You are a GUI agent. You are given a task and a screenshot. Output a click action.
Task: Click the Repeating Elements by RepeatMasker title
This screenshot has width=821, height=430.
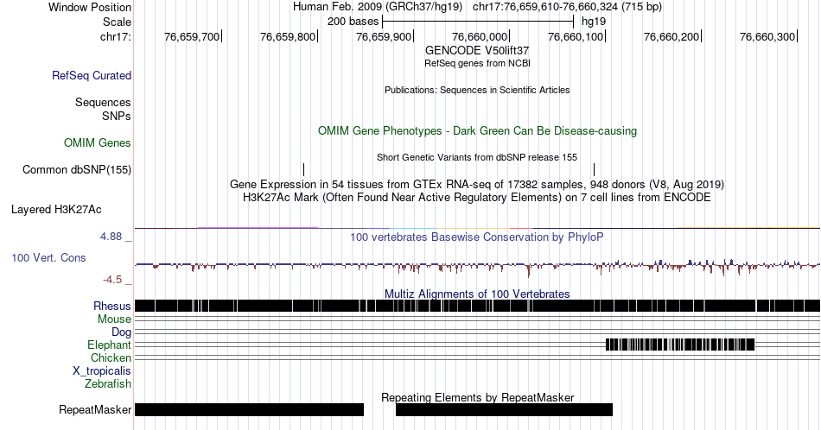coord(478,397)
